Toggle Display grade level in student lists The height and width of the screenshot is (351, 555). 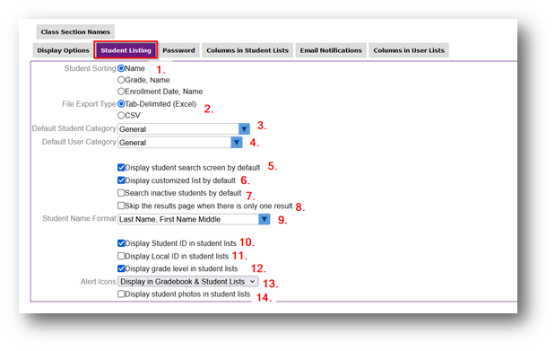point(121,268)
